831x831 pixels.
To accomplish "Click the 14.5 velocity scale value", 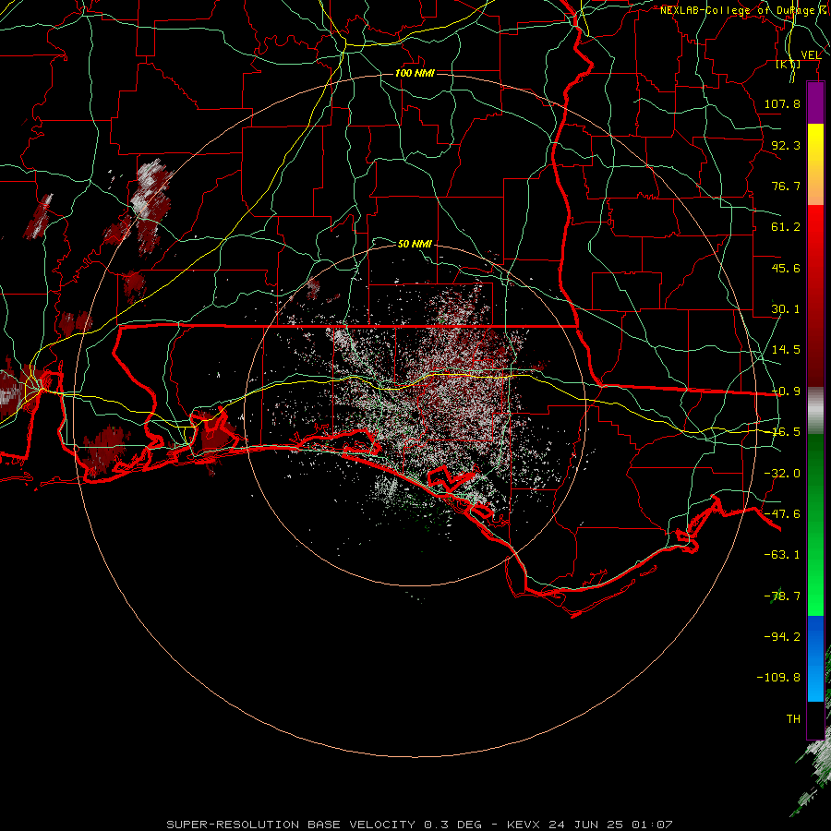I will pyautogui.click(x=786, y=350).
